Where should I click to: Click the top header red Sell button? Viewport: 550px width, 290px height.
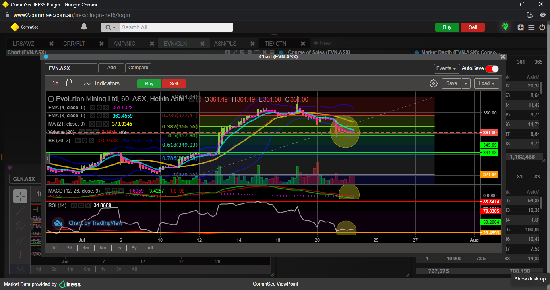(x=473, y=27)
